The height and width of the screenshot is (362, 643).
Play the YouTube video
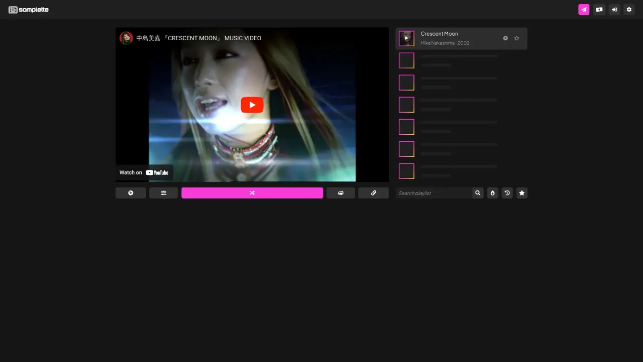(252, 105)
